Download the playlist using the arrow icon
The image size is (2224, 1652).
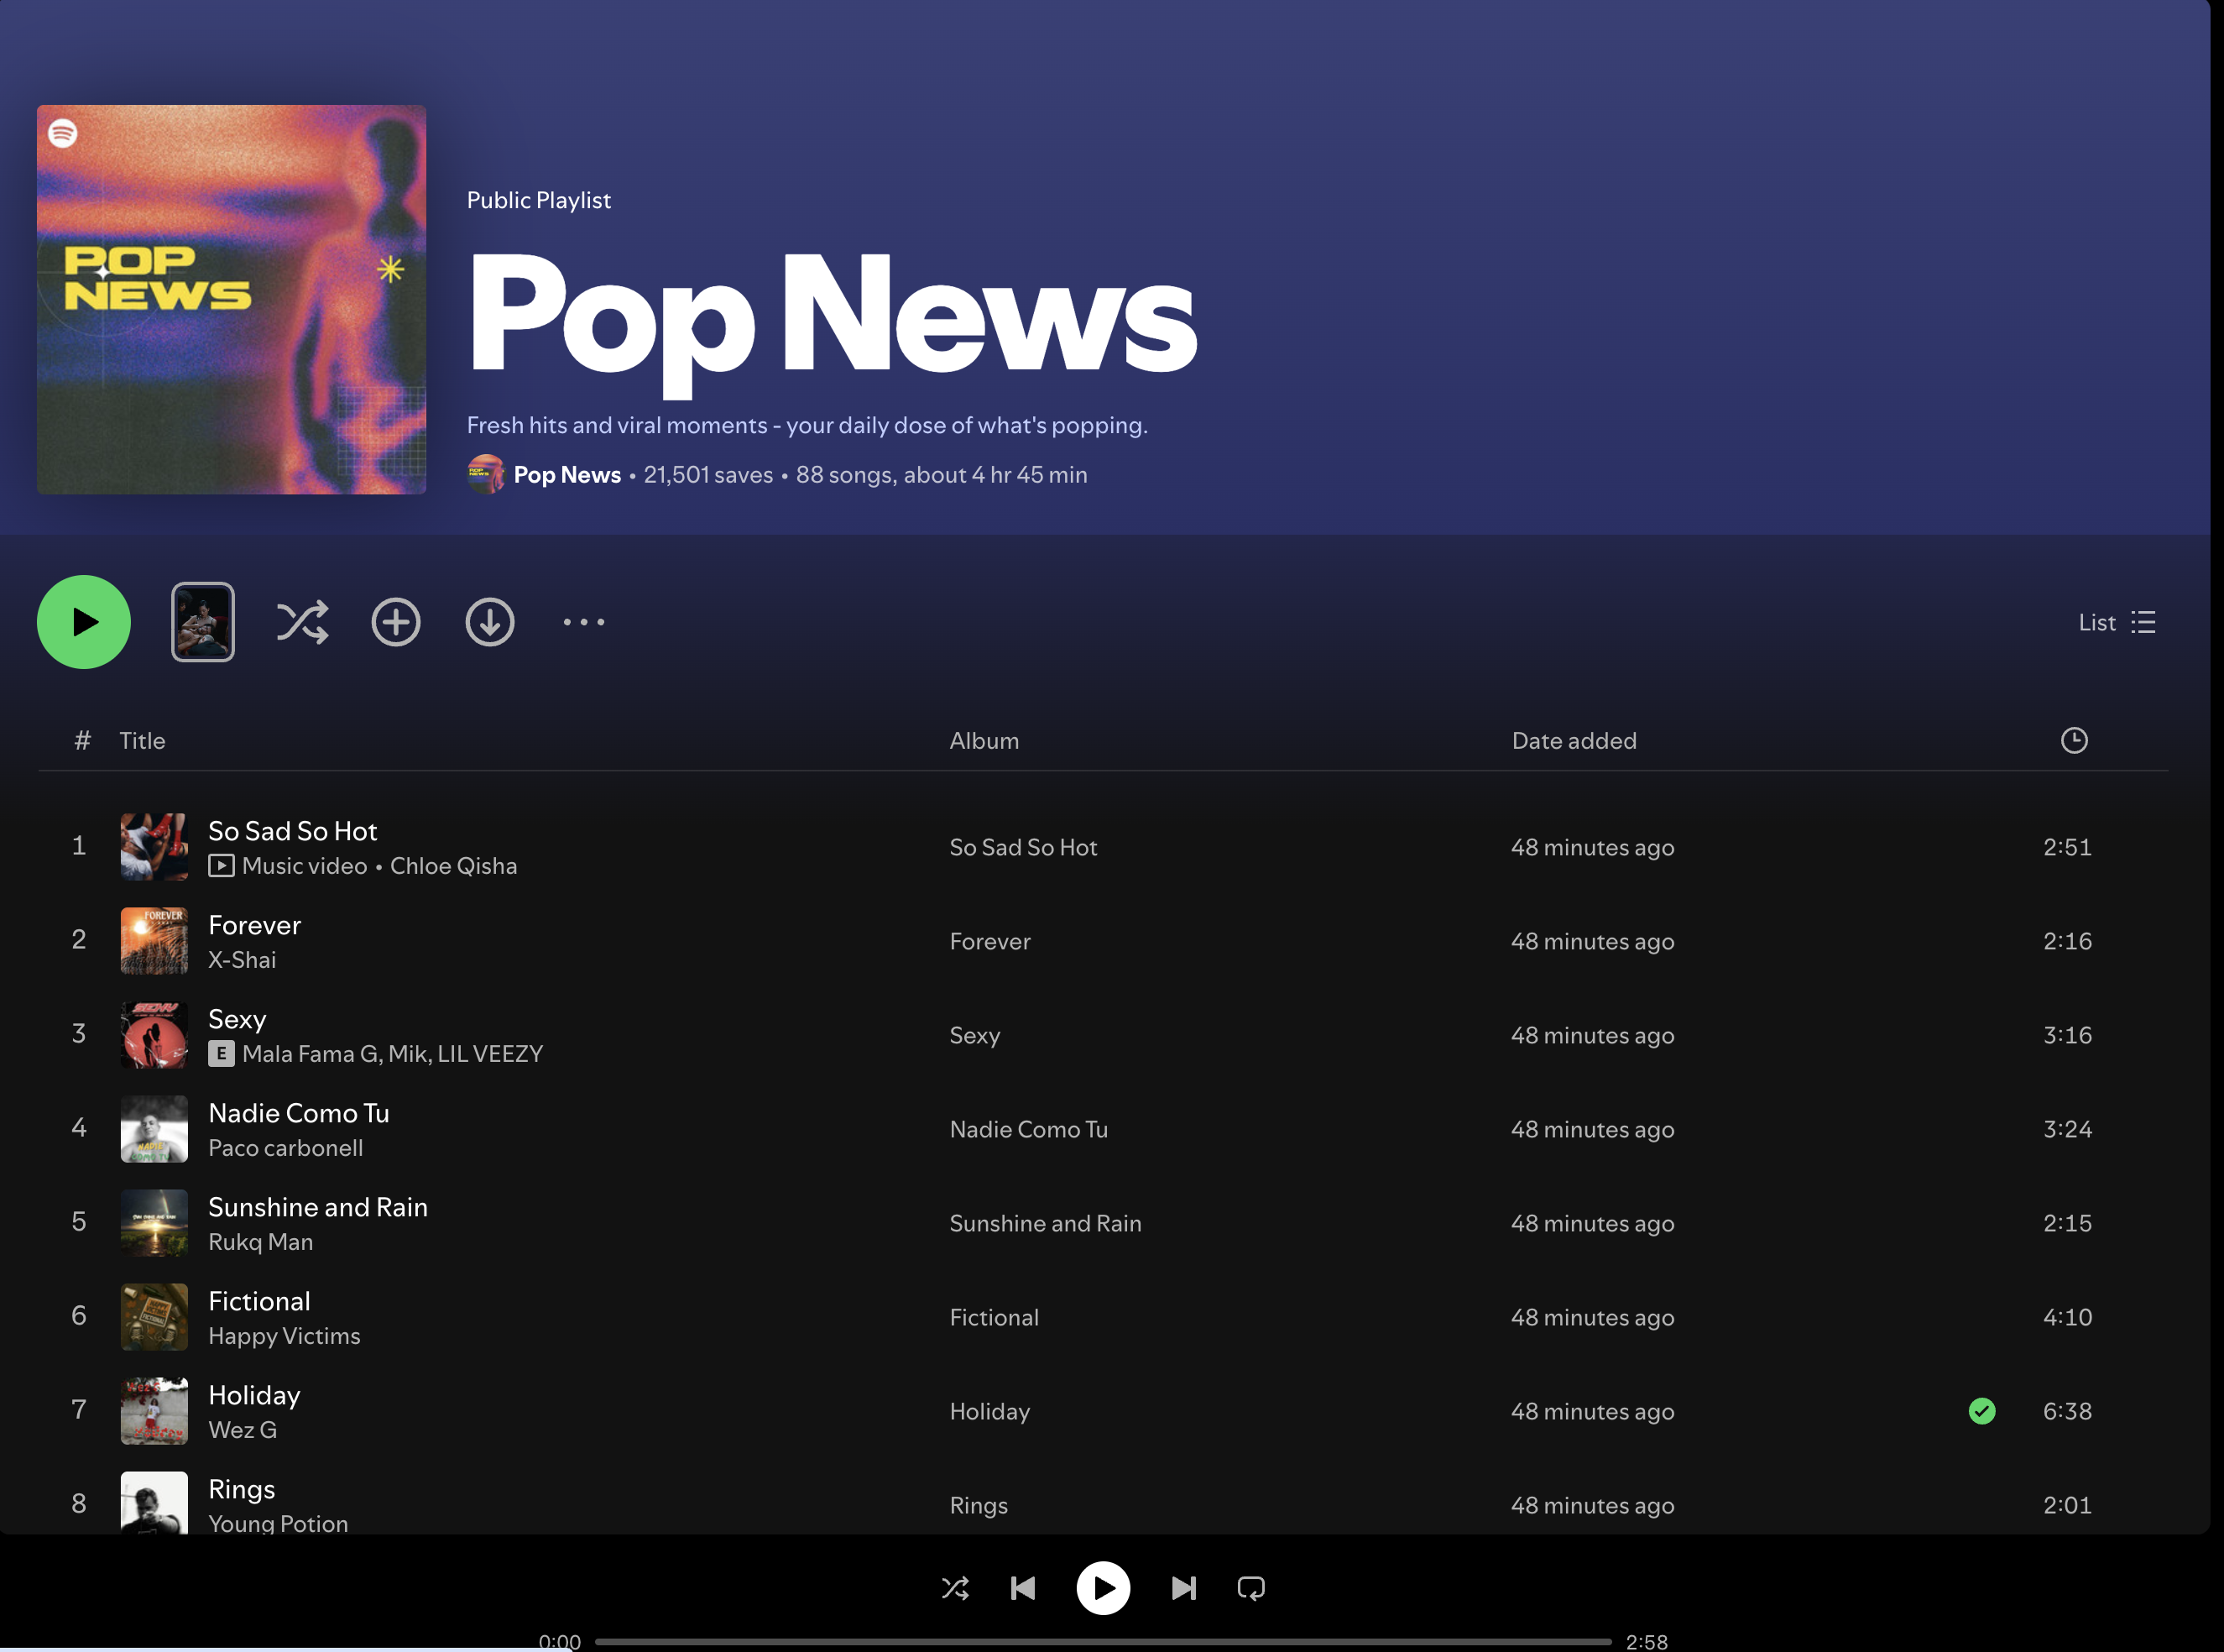(x=490, y=622)
